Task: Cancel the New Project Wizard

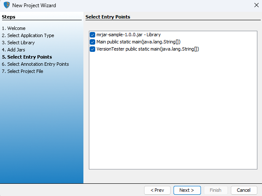Action: point(244,190)
